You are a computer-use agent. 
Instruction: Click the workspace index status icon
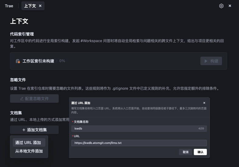18,61
